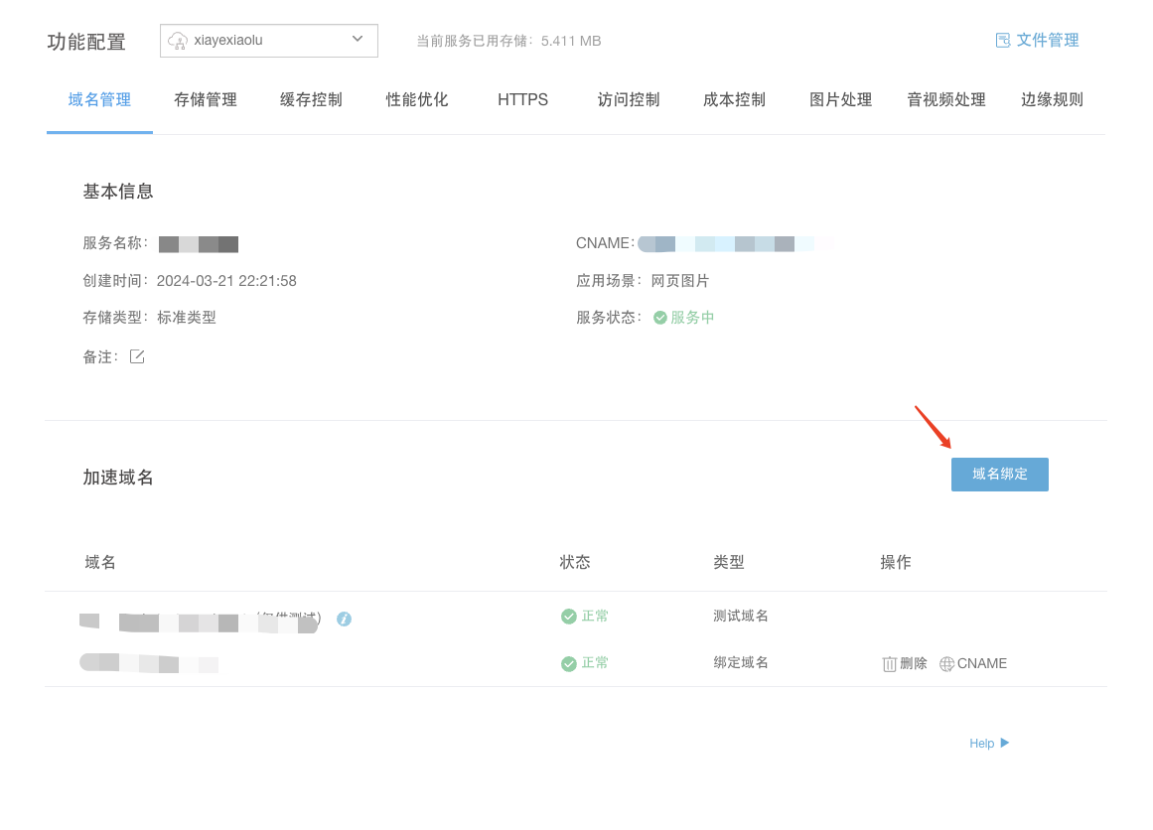The height and width of the screenshot is (830, 1153).
Task: Go to the 访问控制 tab
Action: 629,99
